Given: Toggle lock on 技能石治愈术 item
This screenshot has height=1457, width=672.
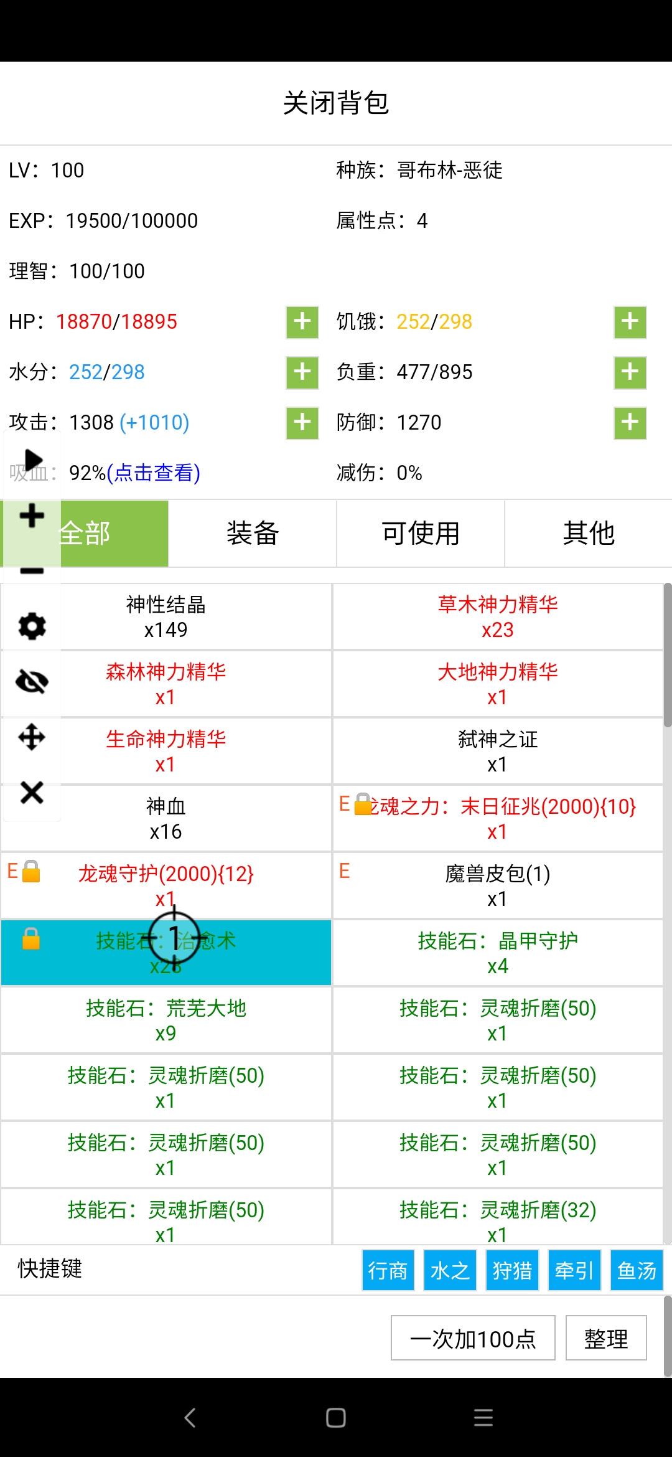Looking at the screenshot, I should click(31, 938).
